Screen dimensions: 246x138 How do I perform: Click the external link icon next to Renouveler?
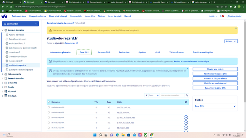pos(77,43)
